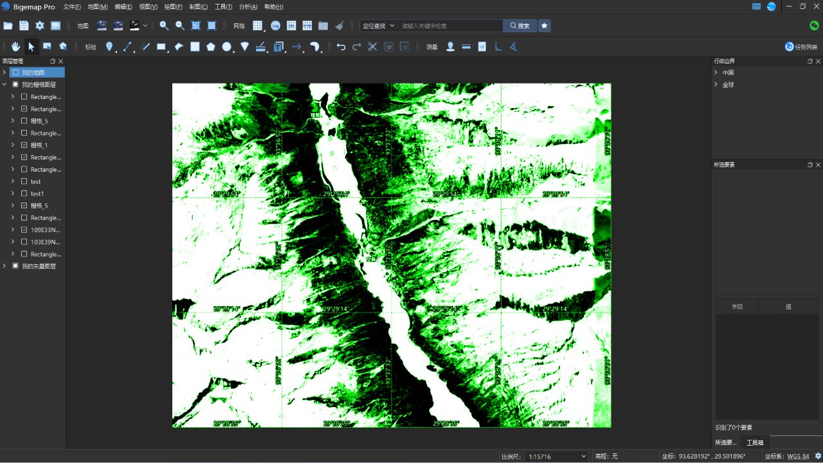Open the basemap style swatch selector
This screenshot has width=823, height=463.
145,26
